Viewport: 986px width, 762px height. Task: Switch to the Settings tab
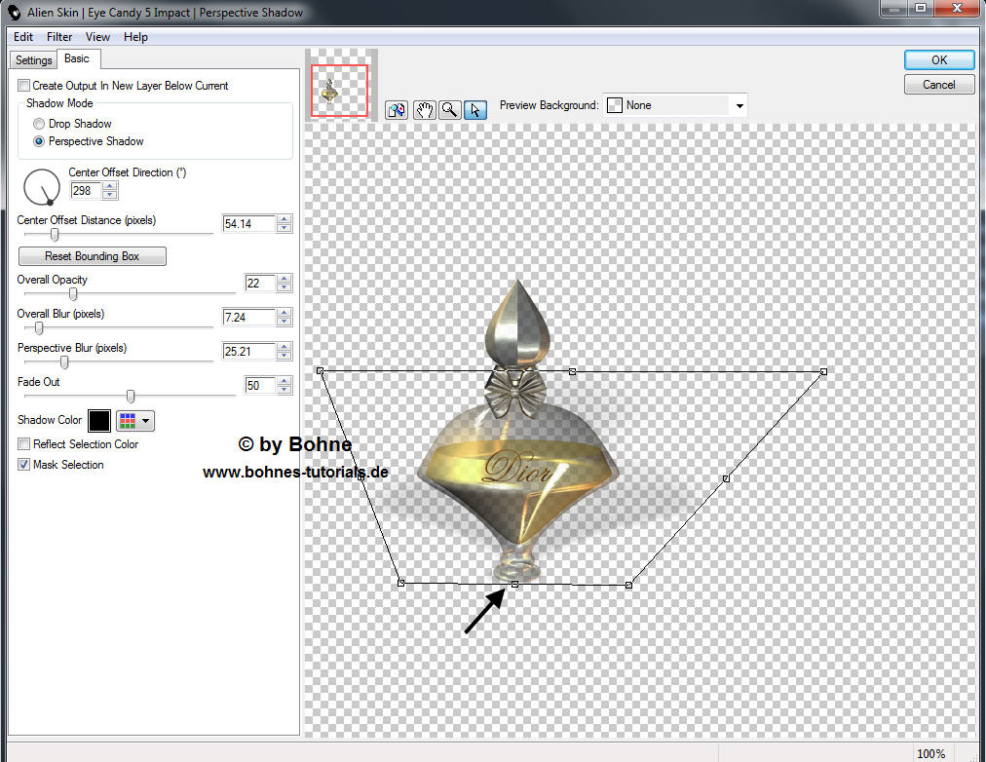[34, 60]
